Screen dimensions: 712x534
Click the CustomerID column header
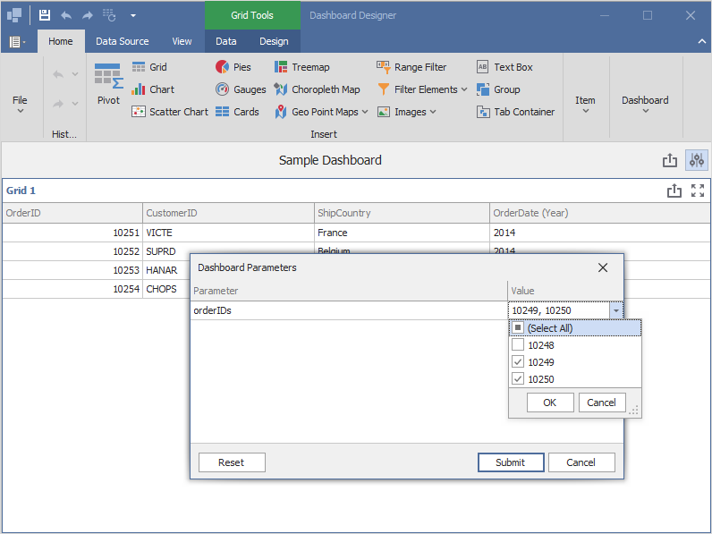click(228, 213)
